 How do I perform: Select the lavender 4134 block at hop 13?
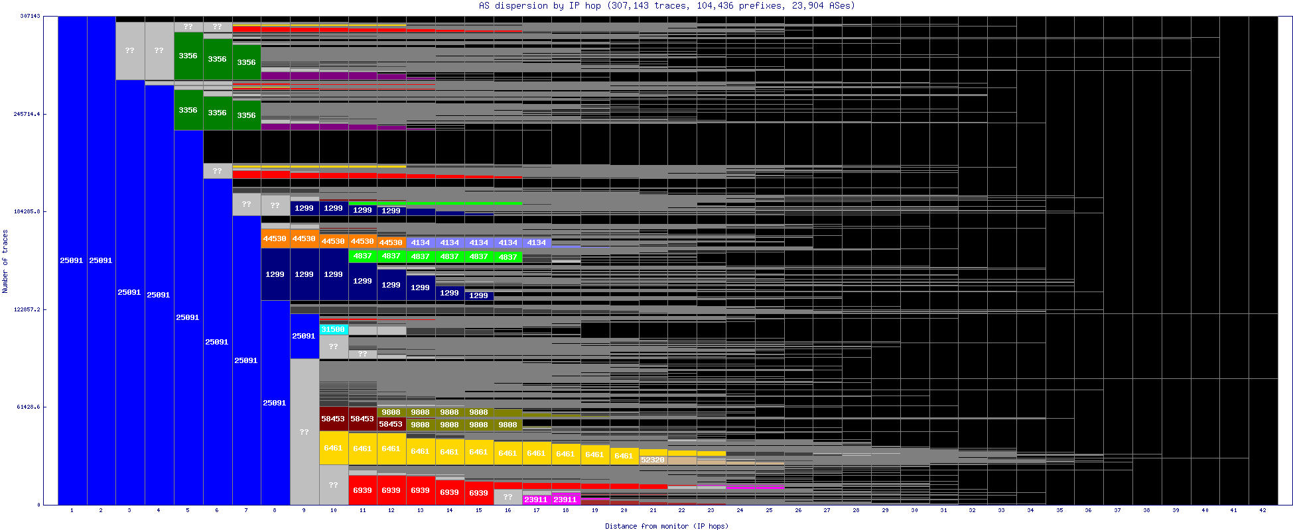pyautogui.click(x=421, y=242)
